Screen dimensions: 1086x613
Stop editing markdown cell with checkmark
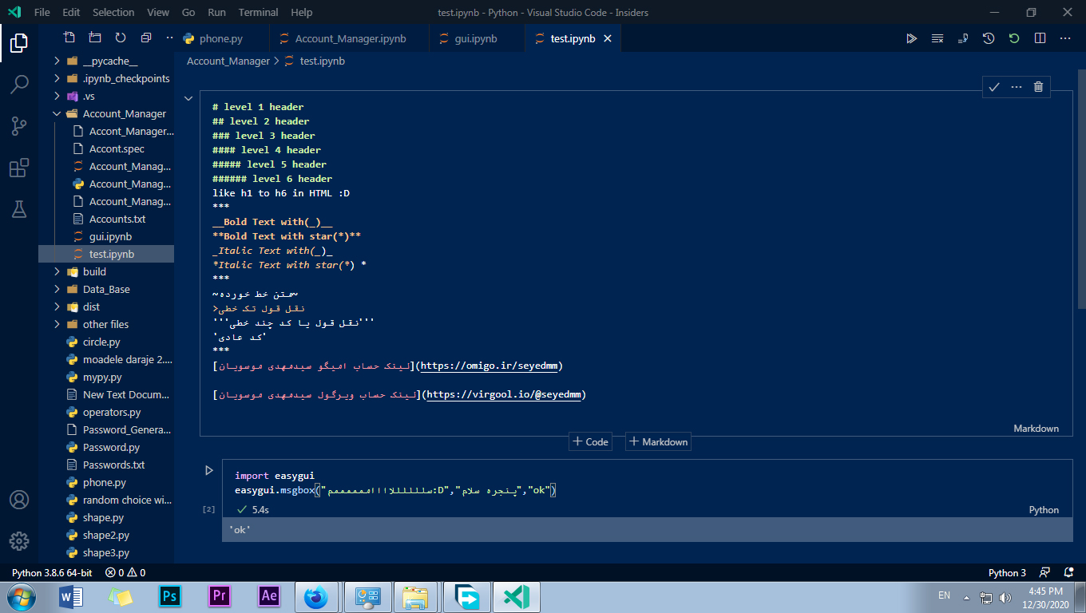tap(994, 87)
